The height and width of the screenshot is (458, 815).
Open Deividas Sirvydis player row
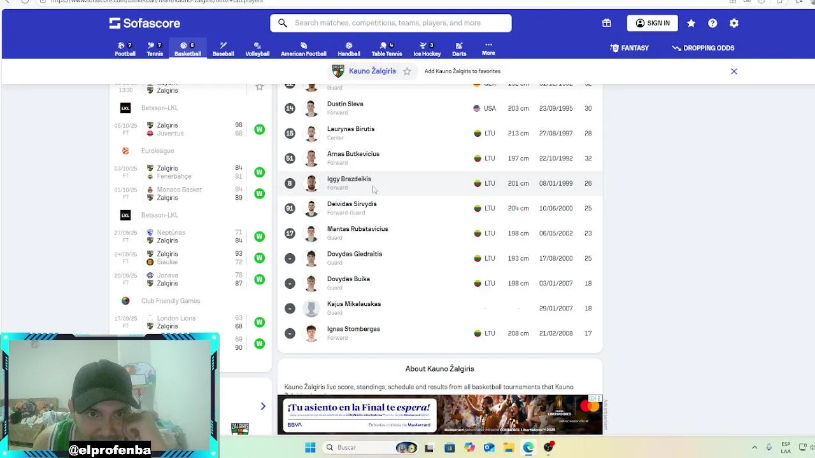(440, 208)
